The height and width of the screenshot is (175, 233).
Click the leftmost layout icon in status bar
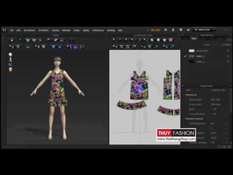[x=219, y=147]
